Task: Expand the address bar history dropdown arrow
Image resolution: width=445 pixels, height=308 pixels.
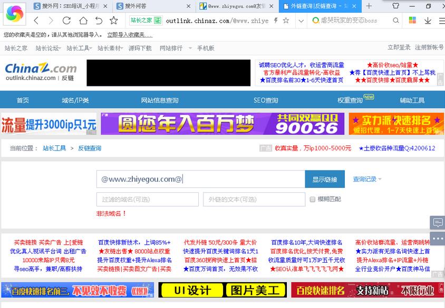Action: [x=301, y=21]
